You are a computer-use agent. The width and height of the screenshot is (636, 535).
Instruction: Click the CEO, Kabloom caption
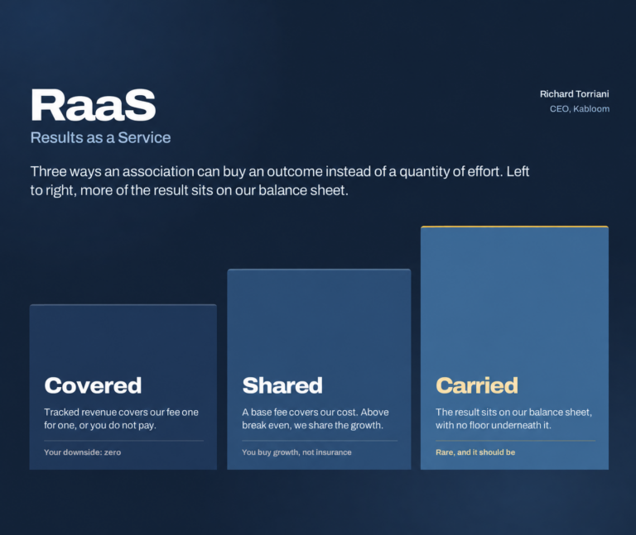click(580, 109)
